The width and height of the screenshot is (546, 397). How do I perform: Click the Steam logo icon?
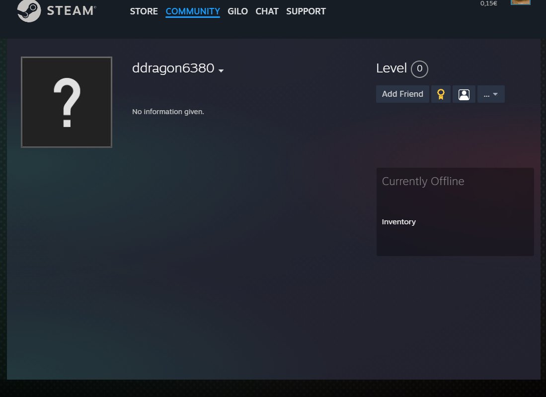coord(29,10)
